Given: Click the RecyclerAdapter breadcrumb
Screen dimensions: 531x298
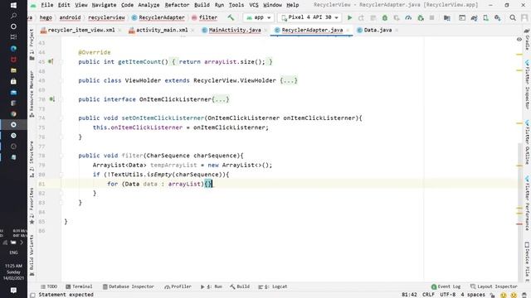Looking at the screenshot, I should pyautogui.click(x=158, y=17).
